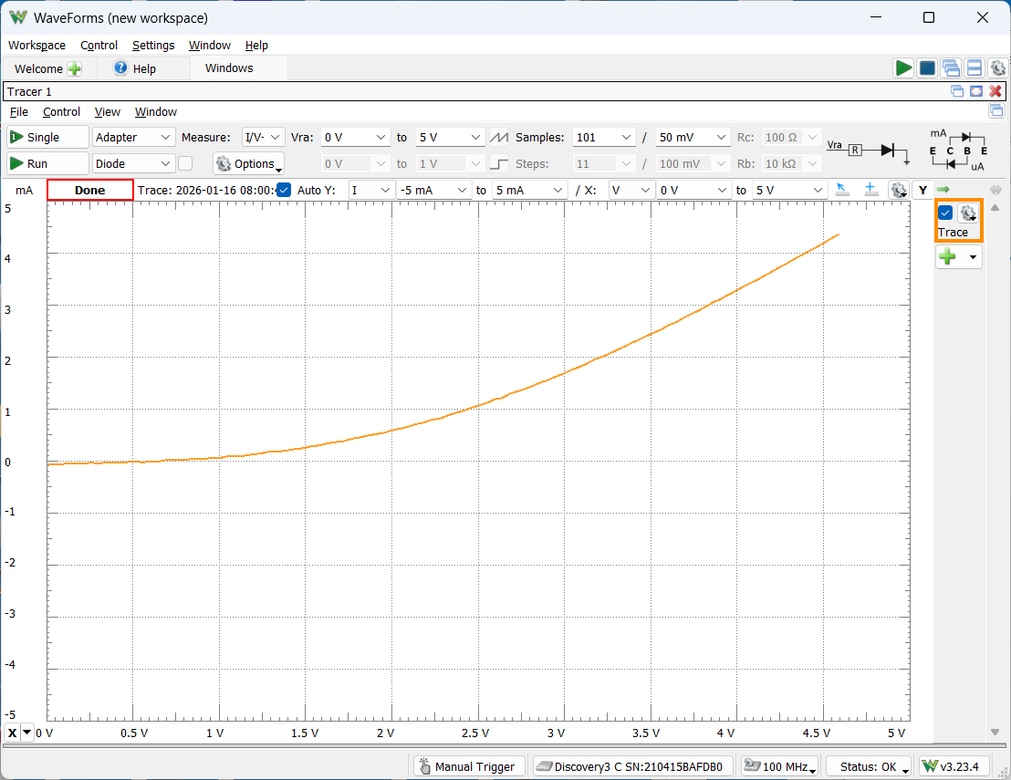Click the green plus add channel icon
The height and width of the screenshot is (780, 1011).
(x=949, y=257)
